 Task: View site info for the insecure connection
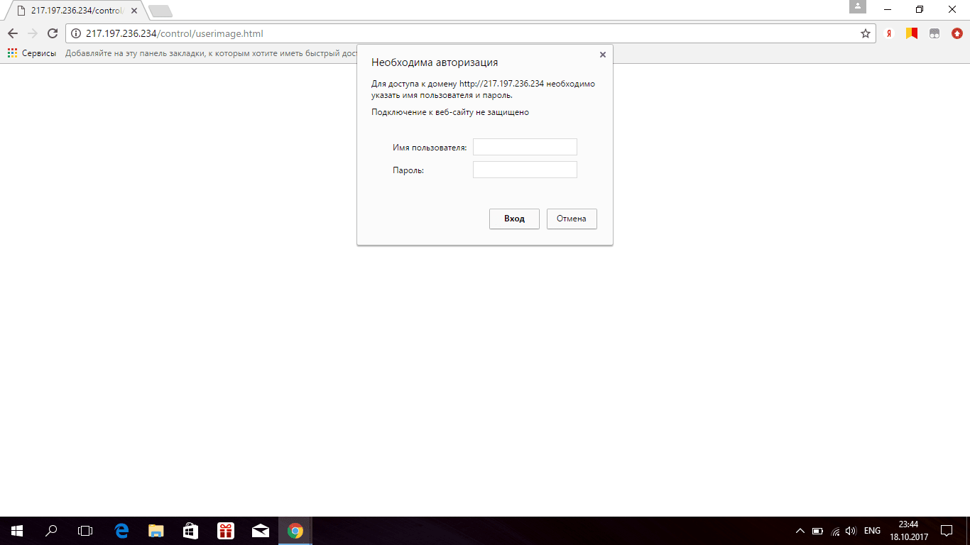pyautogui.click(x=77, y=33)
